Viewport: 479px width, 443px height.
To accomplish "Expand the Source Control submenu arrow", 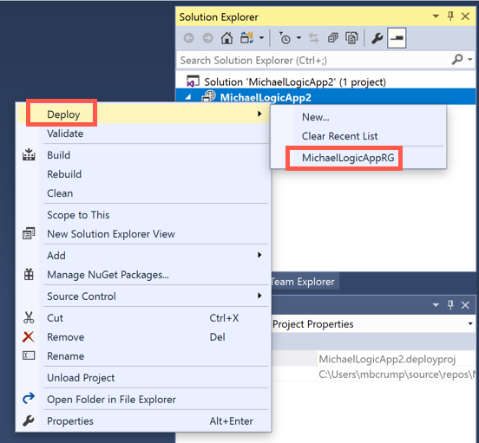I will (x=259, y=296).
